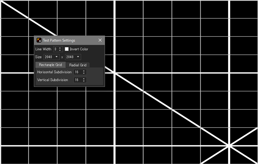The height and width of the screenshot is (164, 258).
Task: Increase Line Width with up arrow
Action: pyautogui.click(x=60, y=48)
